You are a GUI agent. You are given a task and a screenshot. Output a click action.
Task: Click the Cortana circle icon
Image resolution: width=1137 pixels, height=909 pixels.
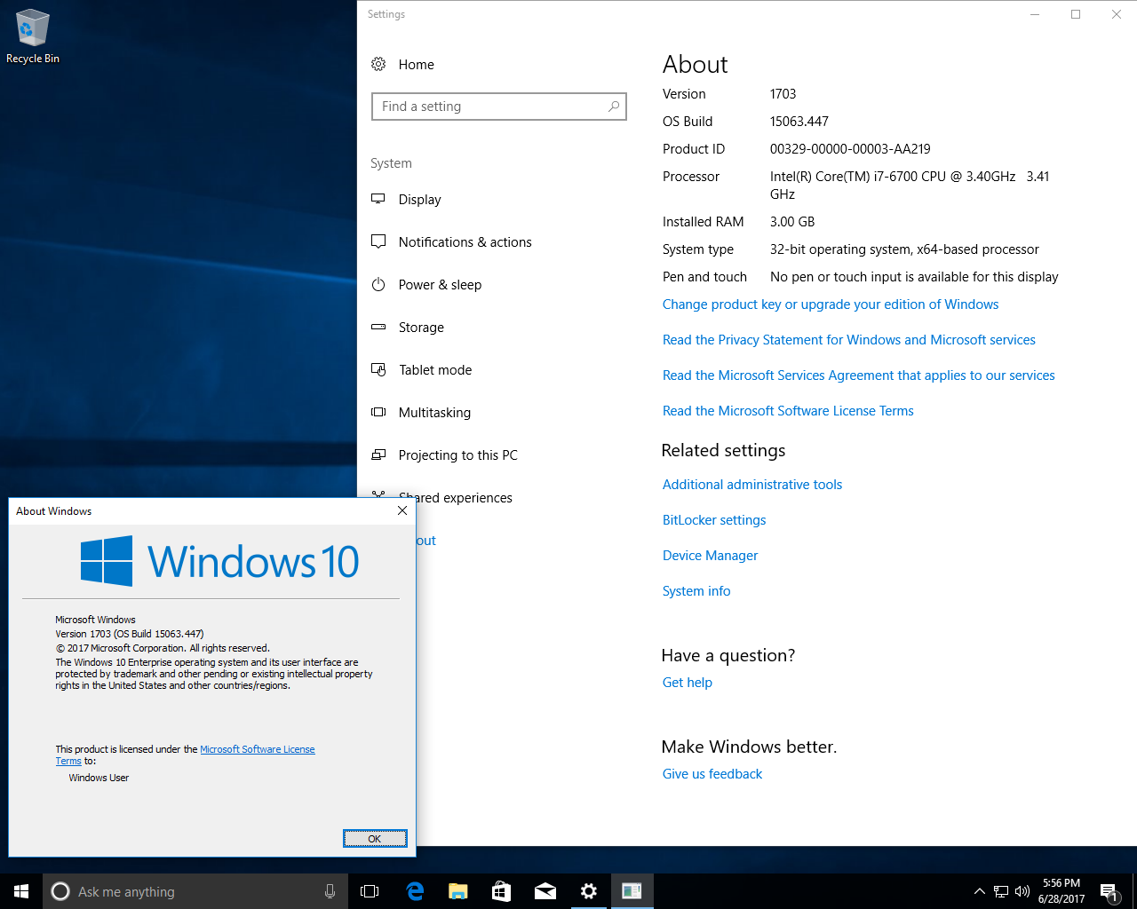60,891
